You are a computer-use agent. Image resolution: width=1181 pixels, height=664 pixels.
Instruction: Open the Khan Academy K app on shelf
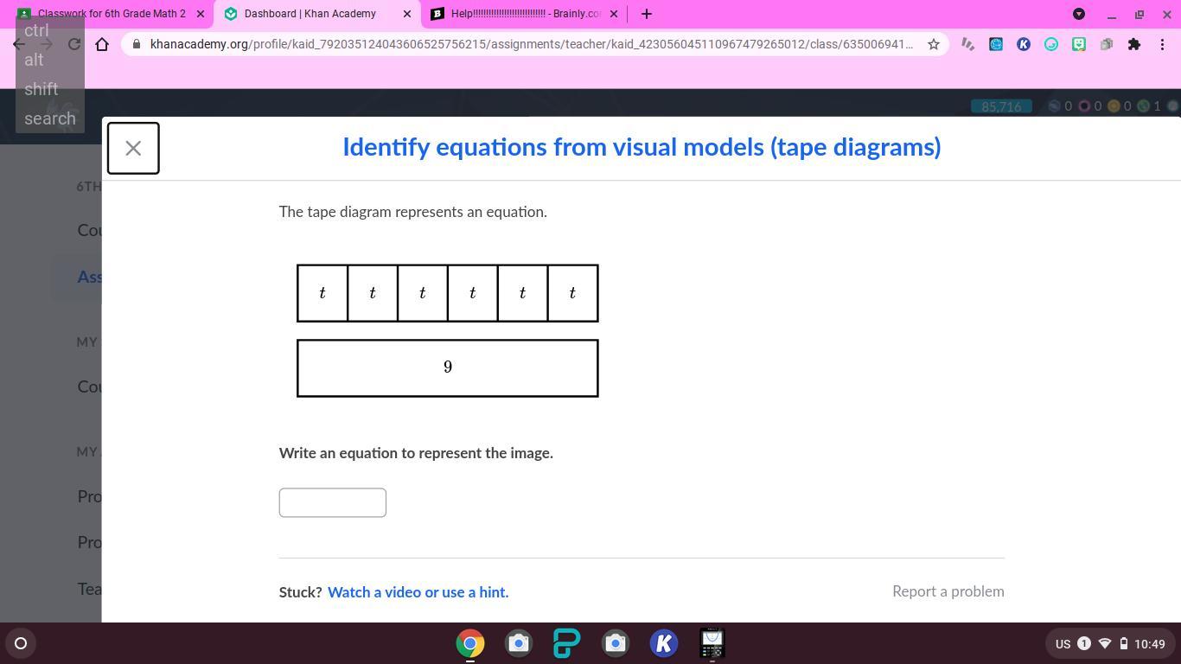[x=664, y=643]
